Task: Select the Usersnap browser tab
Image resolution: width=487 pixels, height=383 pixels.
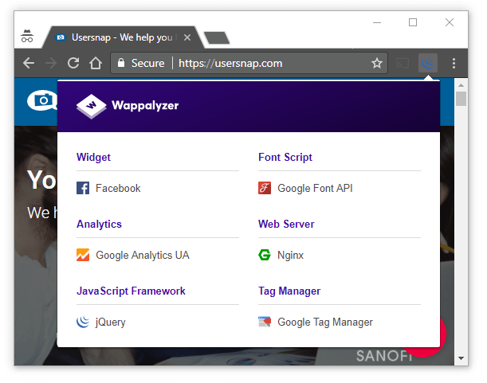Action: tap(122, 37)
